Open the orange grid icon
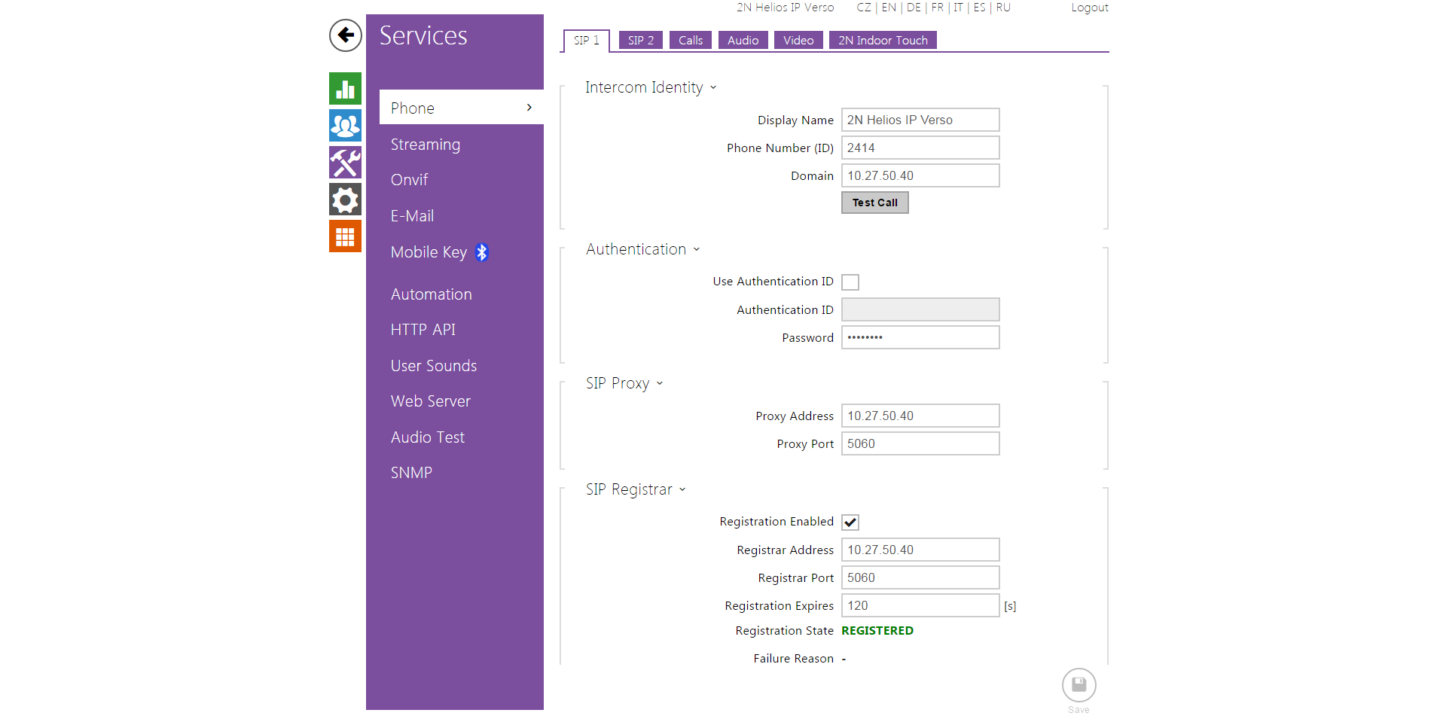The image size is (1434, 722). point(345,236)
